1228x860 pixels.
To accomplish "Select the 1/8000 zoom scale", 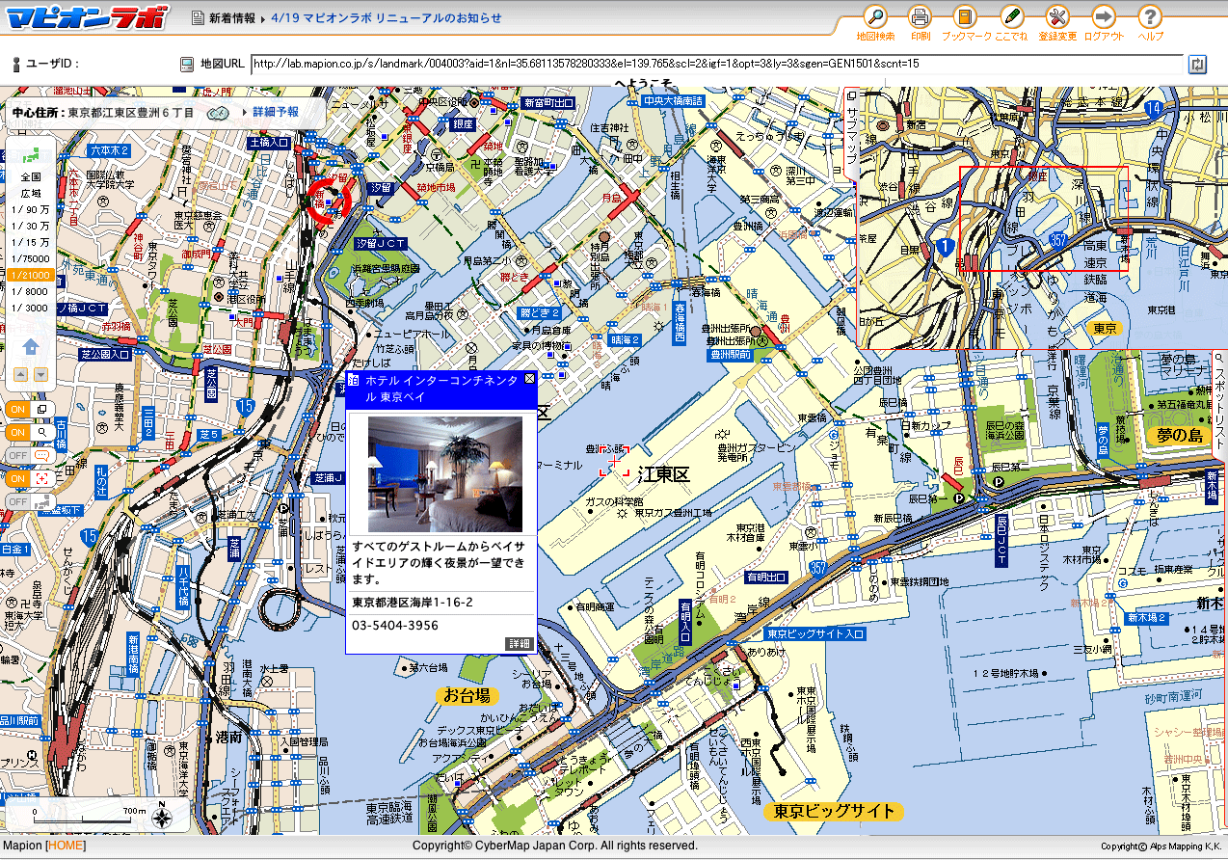I will pyautogui.click(x=30, y=291).
